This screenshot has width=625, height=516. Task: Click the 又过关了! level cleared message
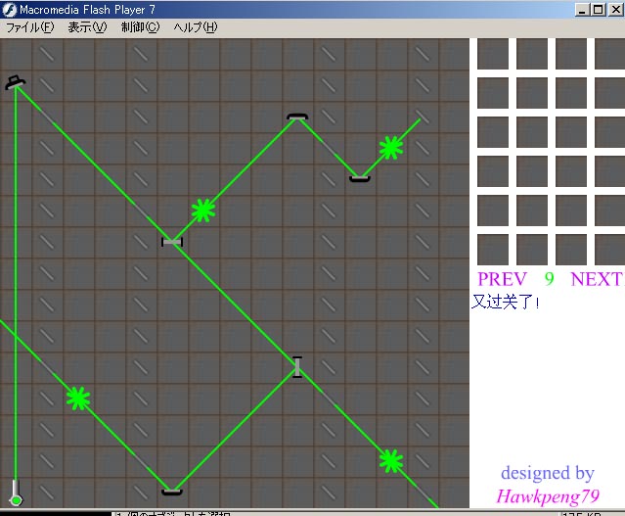click(505, 302)
